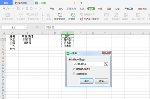
Task: Switch to the 视图 ribbon tab
Action: pyautogui.click(x=108, y=9)
